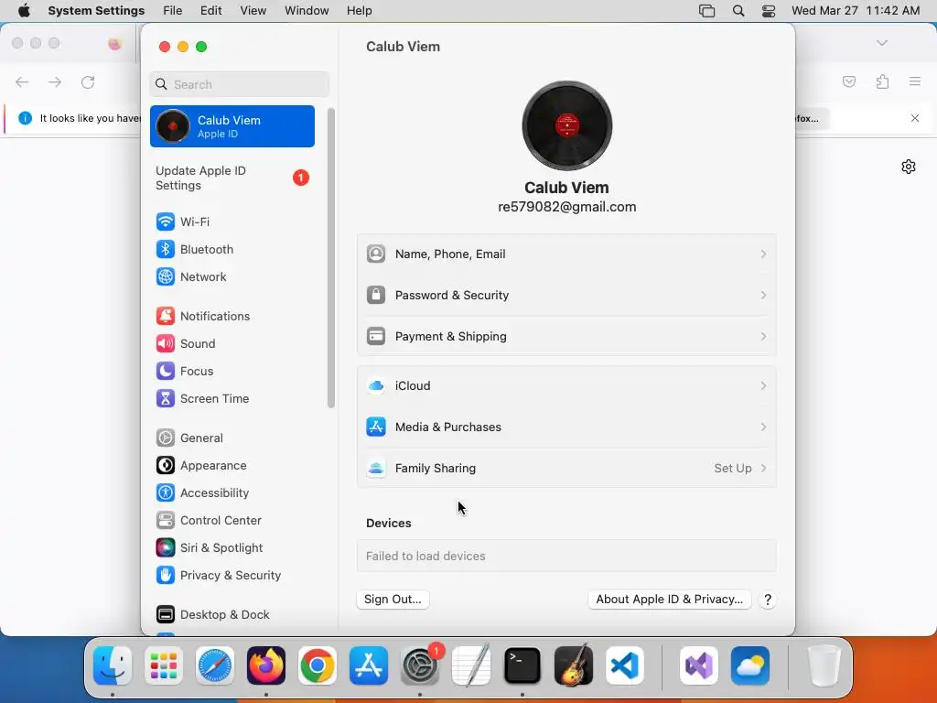
Task: Open Visual Studio Code from the Dock
Action: click(x=625, y=665)
